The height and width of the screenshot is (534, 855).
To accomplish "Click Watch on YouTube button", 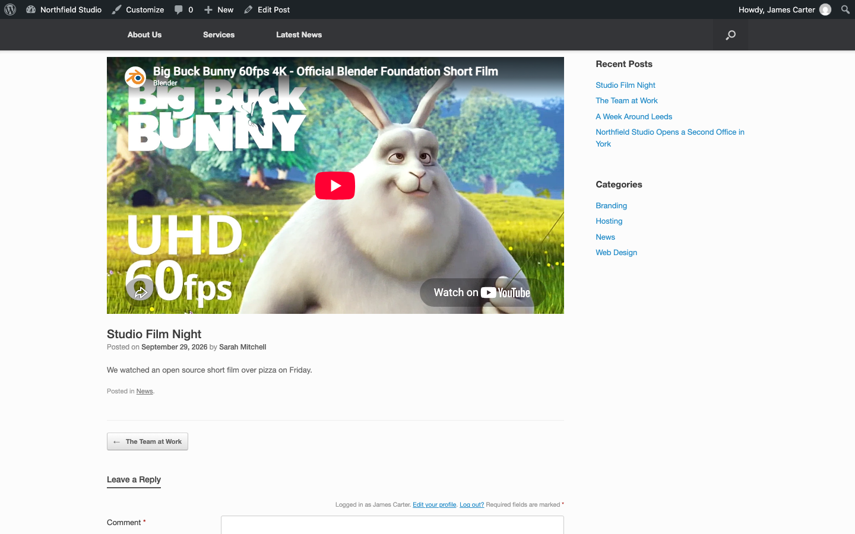I will pos(482,293).
